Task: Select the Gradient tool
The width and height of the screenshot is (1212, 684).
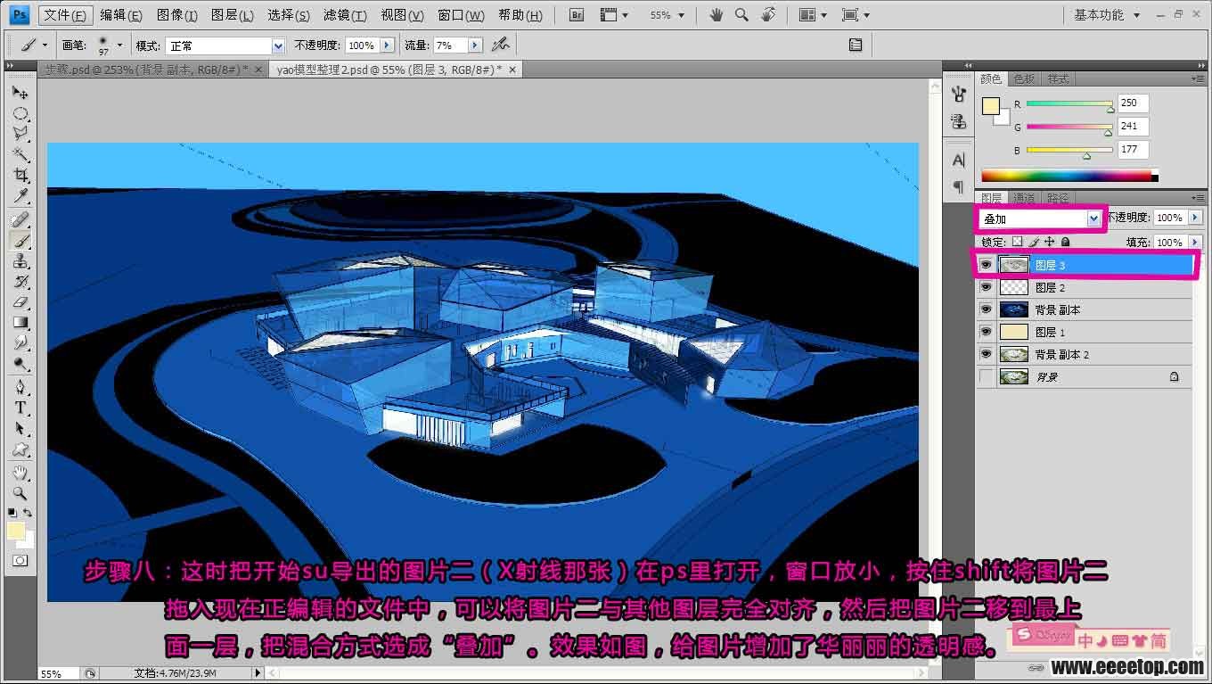Action: [20, 323]
